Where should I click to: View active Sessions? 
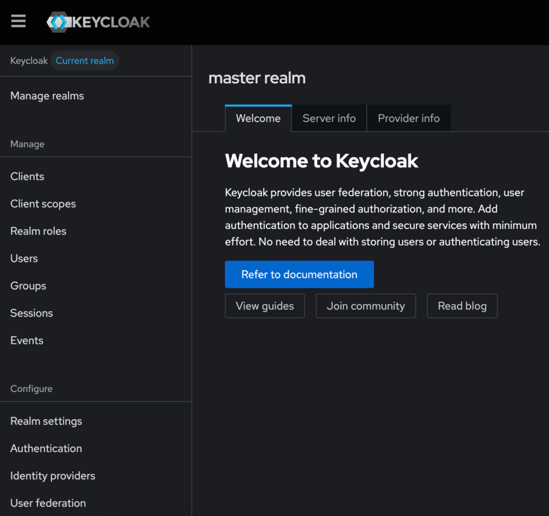coord(31,313)
